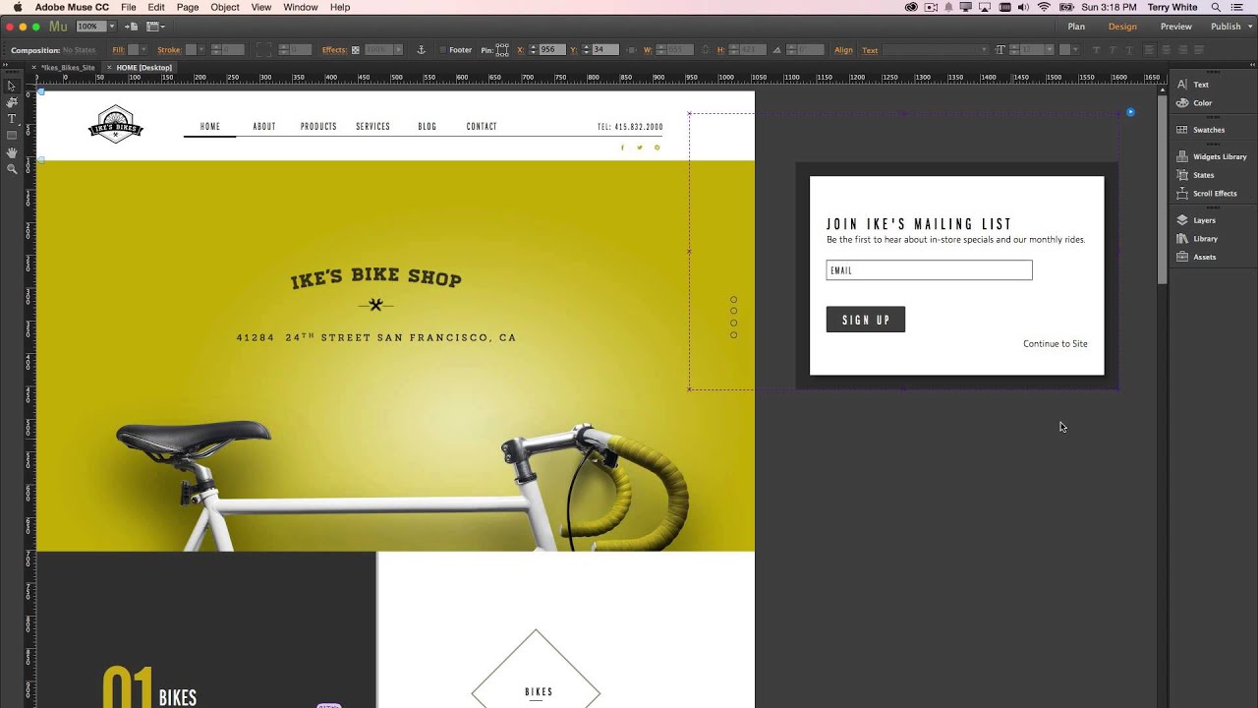This screenshot has height=708, width=1258.
Task: Click the Pin position grid icon
Action: [502, 50]
